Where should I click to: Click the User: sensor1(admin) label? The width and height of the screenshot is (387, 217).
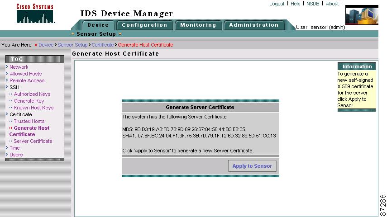[x=320, y=28]
